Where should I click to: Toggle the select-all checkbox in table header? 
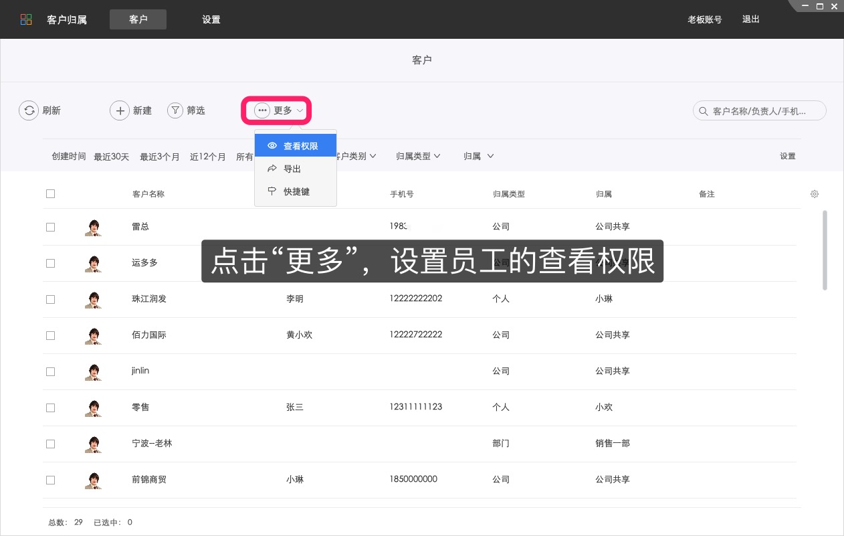coord(50,193)
